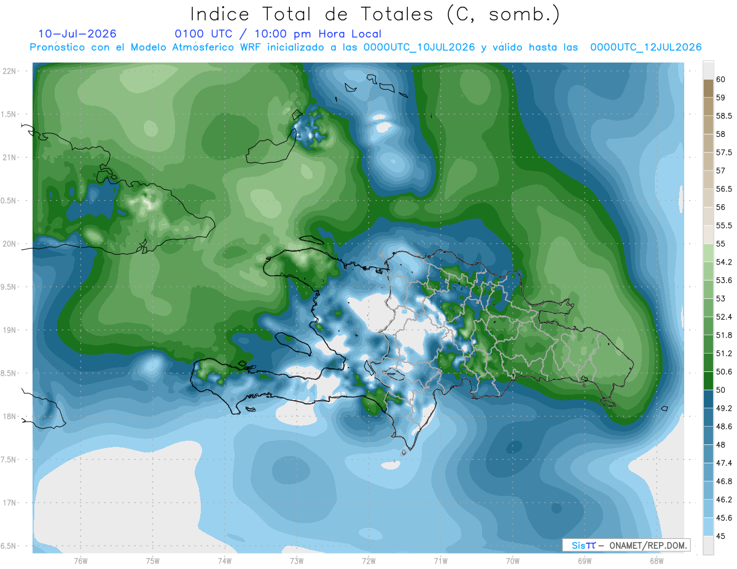Click the colorbar value '59'
The height and width of the screenshot is (569, 737).
pos(720,98)
